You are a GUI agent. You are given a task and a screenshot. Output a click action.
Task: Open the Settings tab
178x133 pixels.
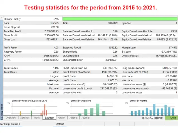click(25, 118)
